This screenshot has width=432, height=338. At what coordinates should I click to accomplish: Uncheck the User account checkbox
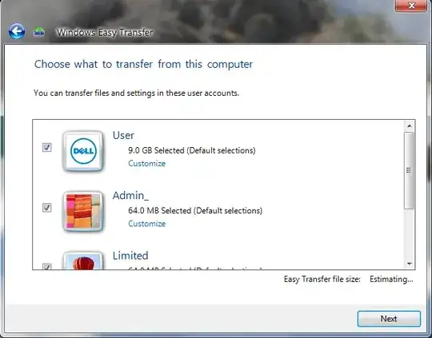[47, 147]
